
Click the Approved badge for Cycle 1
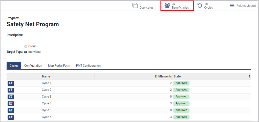(181, 83)
